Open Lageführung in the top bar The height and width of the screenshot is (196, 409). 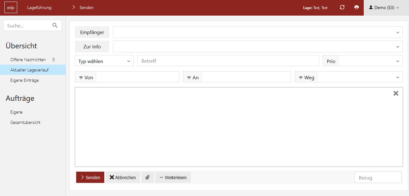(39, 7)
